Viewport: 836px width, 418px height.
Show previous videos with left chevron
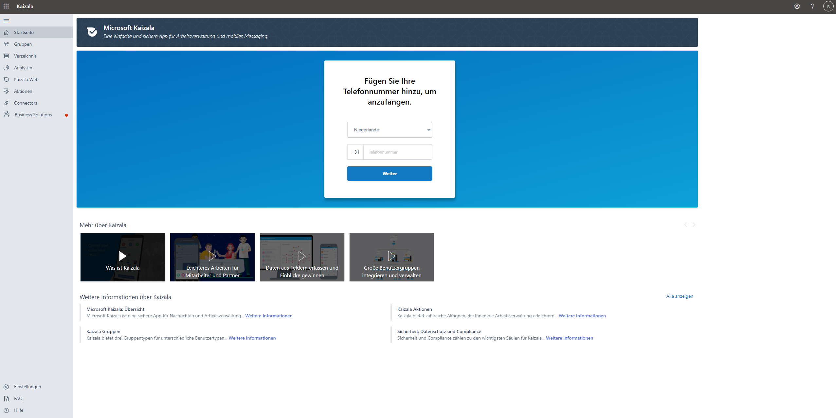686,225
